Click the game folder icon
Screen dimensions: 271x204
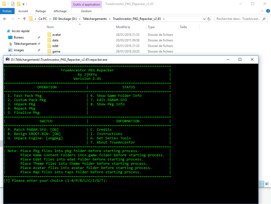[49, 51]
